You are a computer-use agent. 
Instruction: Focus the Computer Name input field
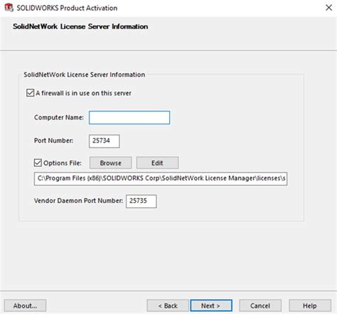pos(129,117)
